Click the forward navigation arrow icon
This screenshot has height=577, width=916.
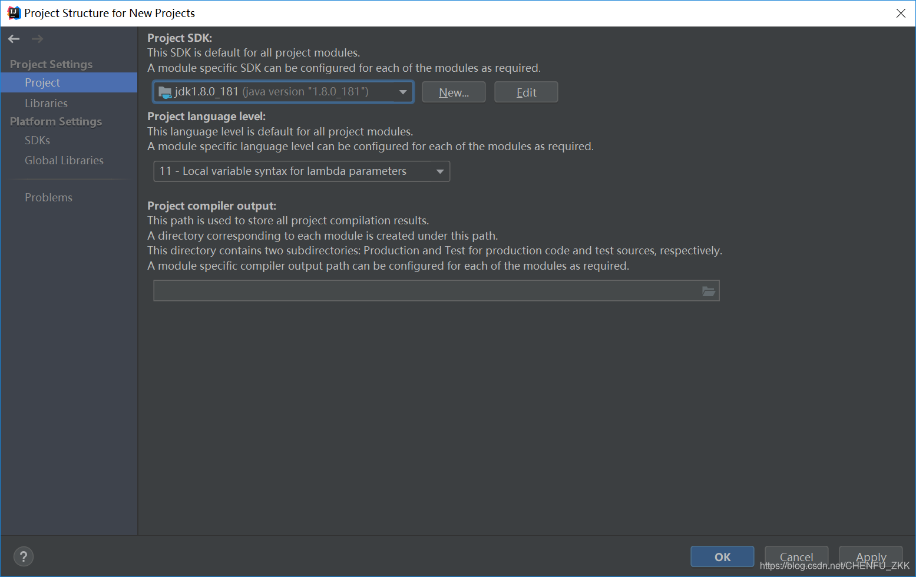pos(38,39)
